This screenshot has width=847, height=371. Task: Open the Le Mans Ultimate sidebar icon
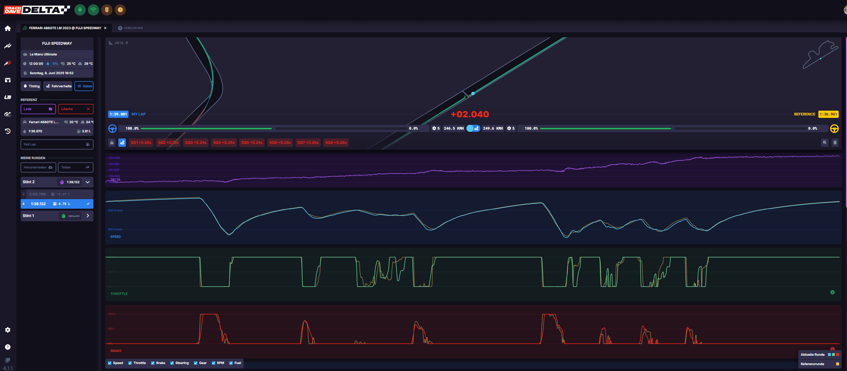7,97
